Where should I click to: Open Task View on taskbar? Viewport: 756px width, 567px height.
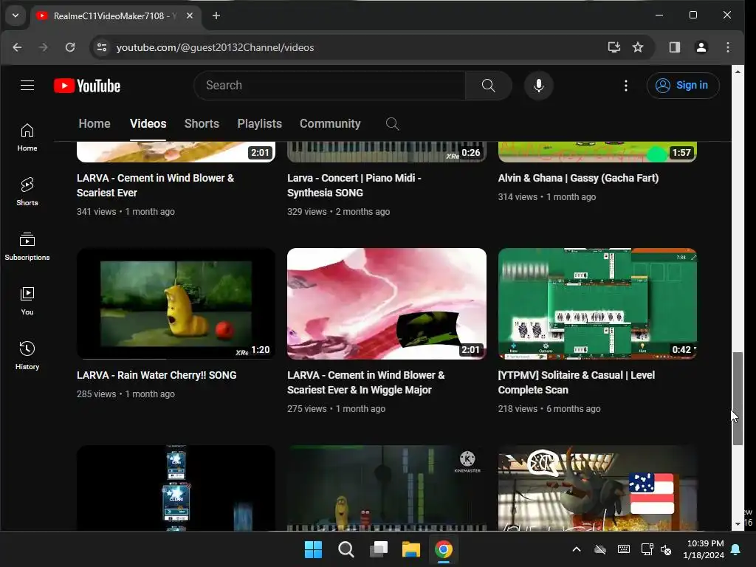(379, 549)
